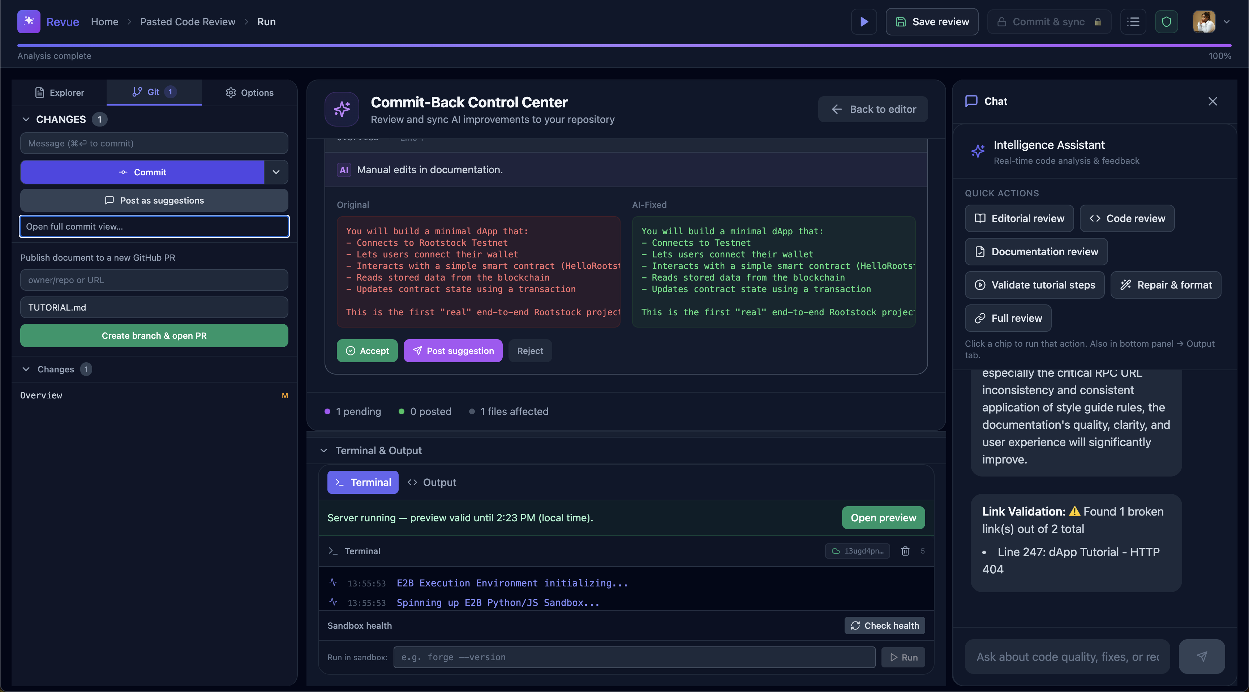Click the trash icon in Terminal header
Image resolution: width=1249 pixels, height=692 pixels.
[x=905, y=551]
